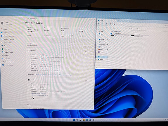
Task: Open the Microsoft Store taskbar icon
Action: pyautogui.click(x=90, y=120)
